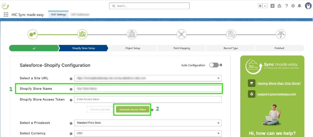
Task: Open the Help question mark icon
Action: (x=287, y=6)
